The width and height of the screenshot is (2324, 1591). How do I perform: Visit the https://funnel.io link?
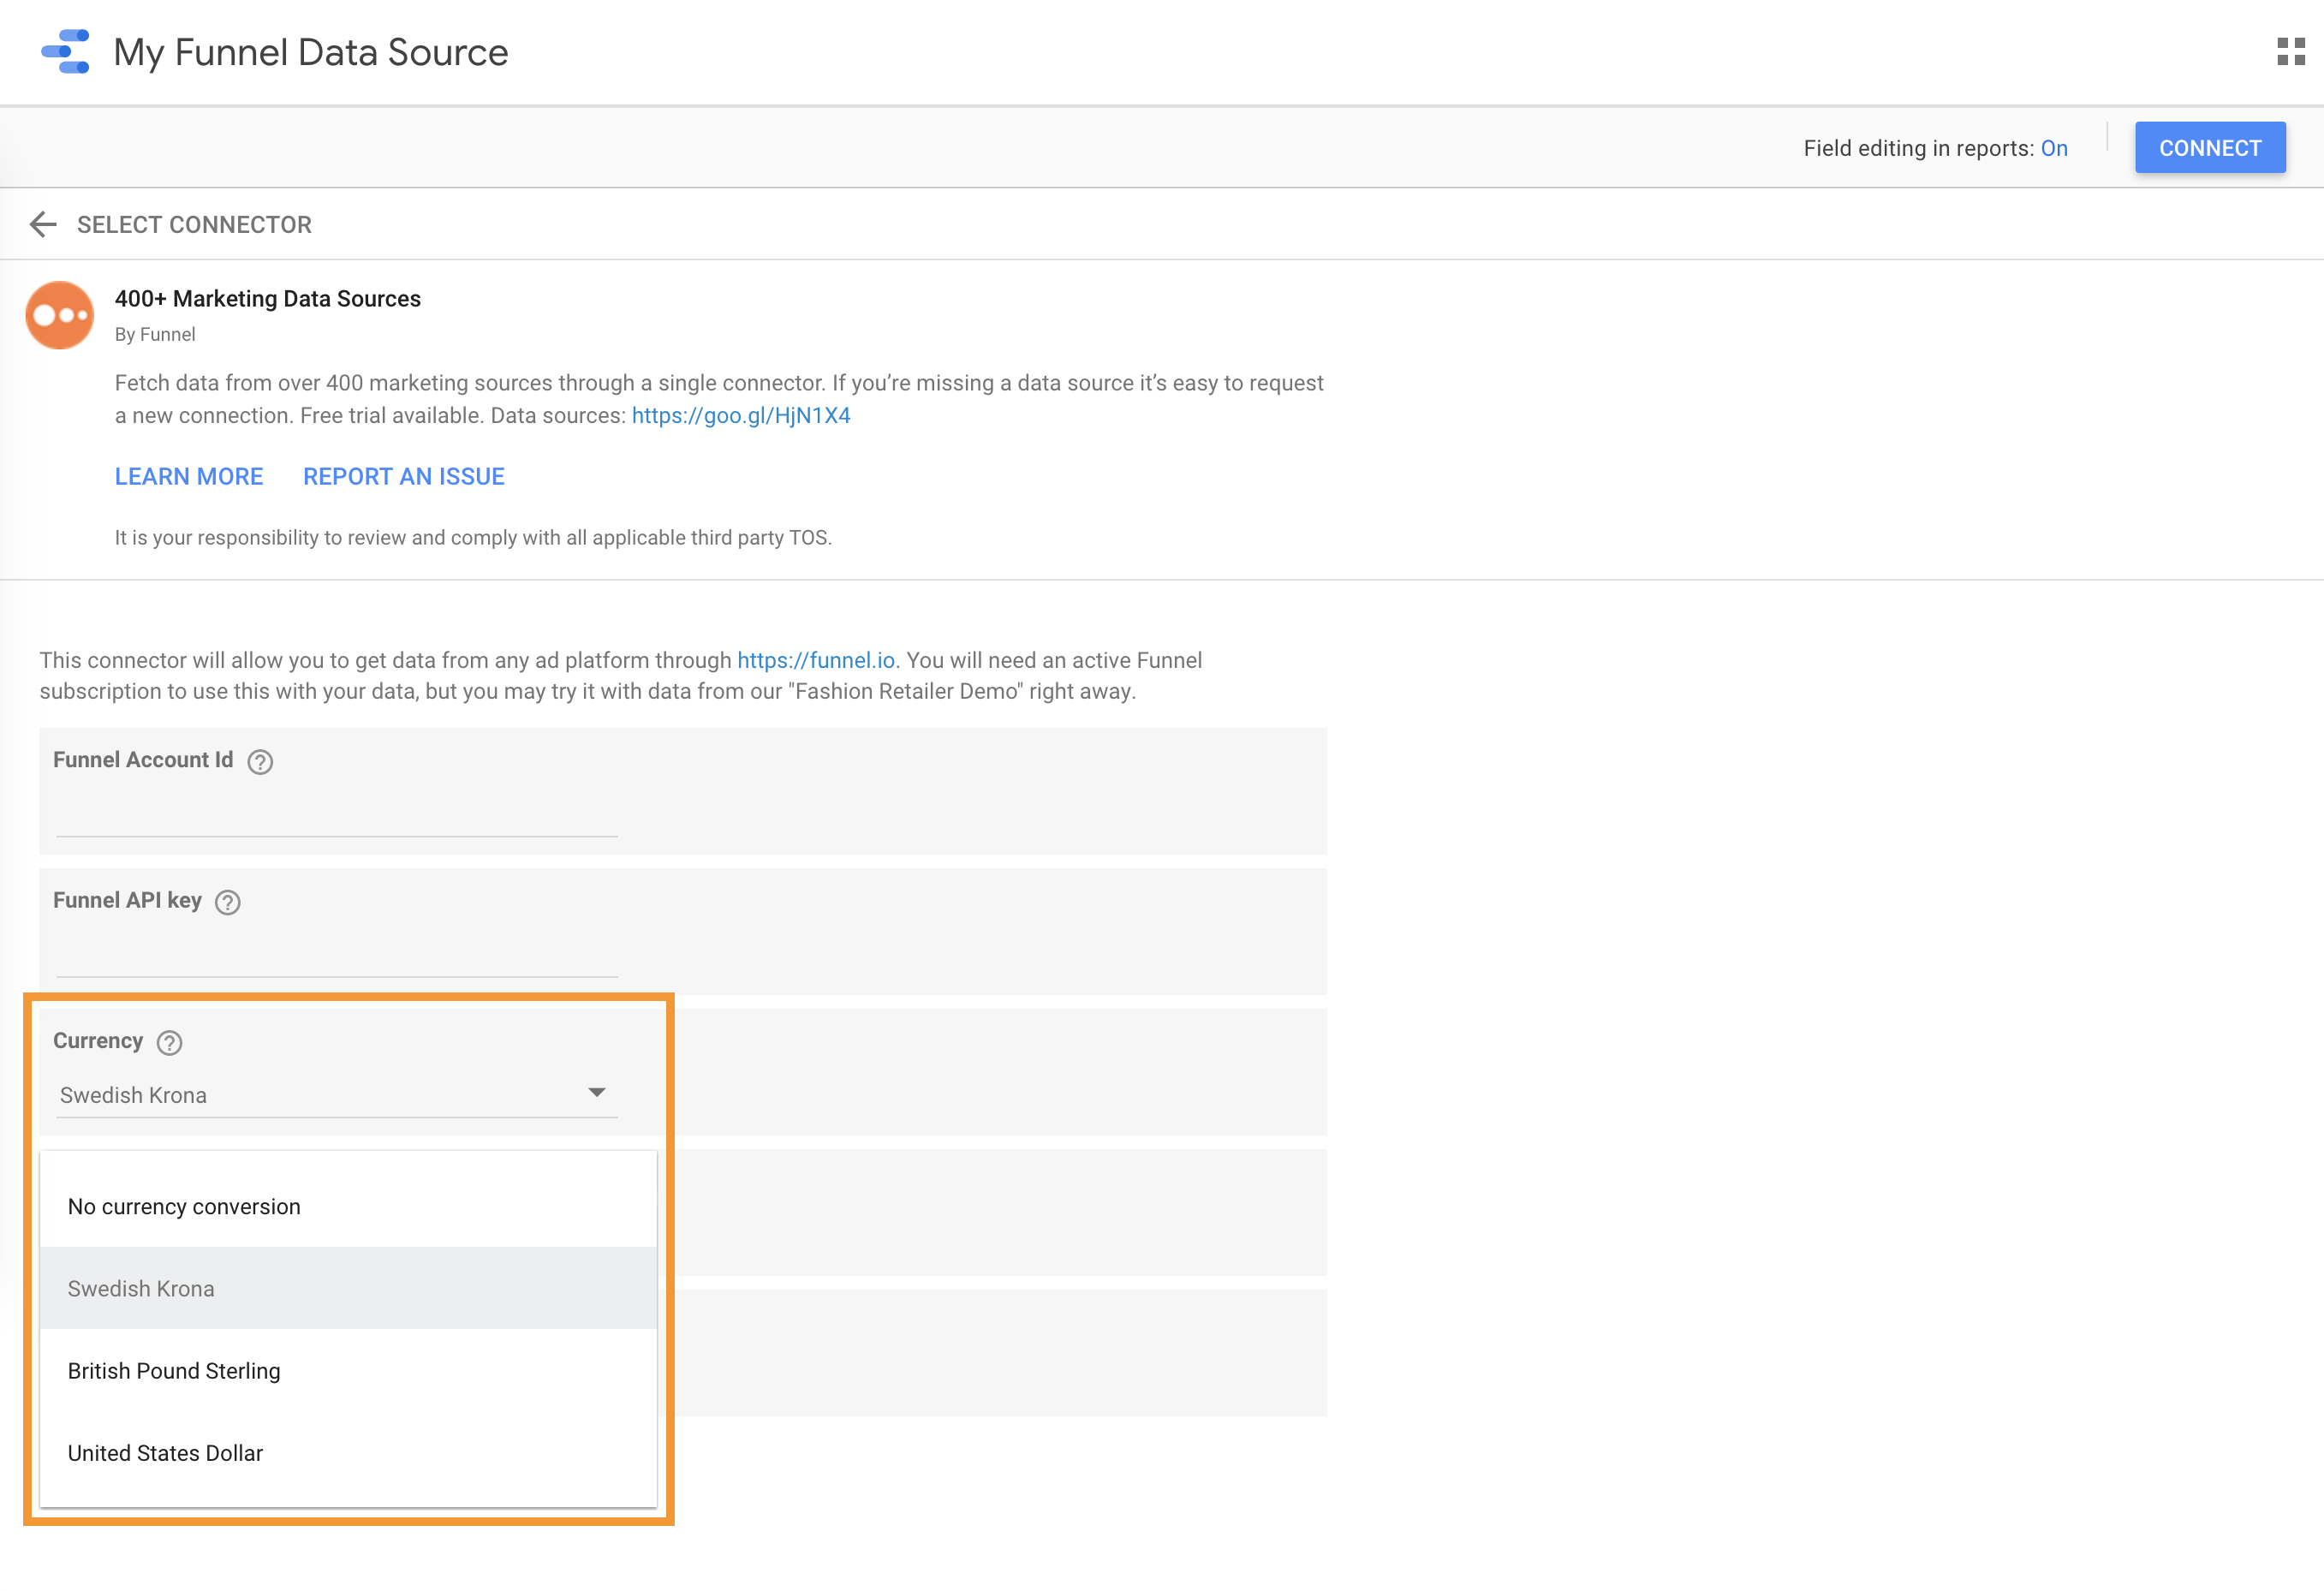tap(816, 660)
